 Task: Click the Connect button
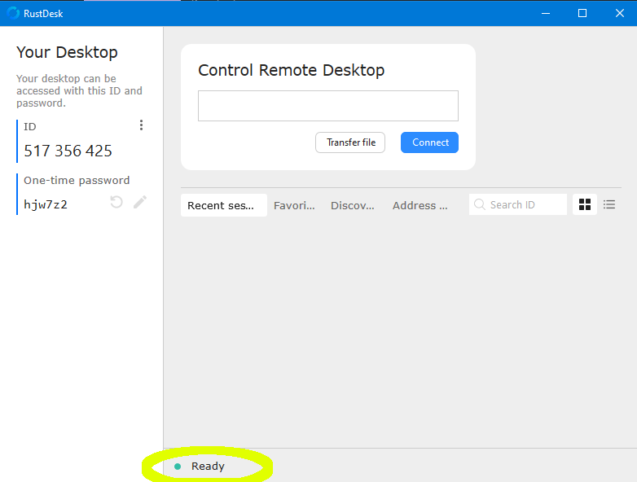pyautogui.click(x=429, y=142)
